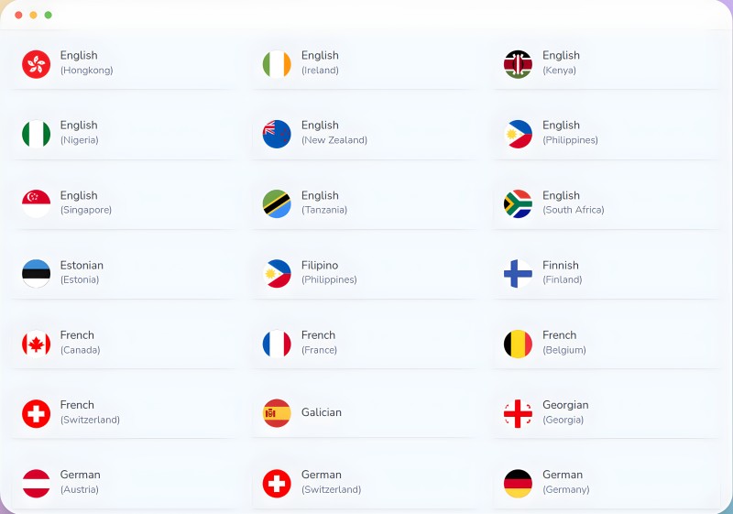Click the New Zealand flag icon
This screenshot has width=733, height=514.
tap(277, 134)
